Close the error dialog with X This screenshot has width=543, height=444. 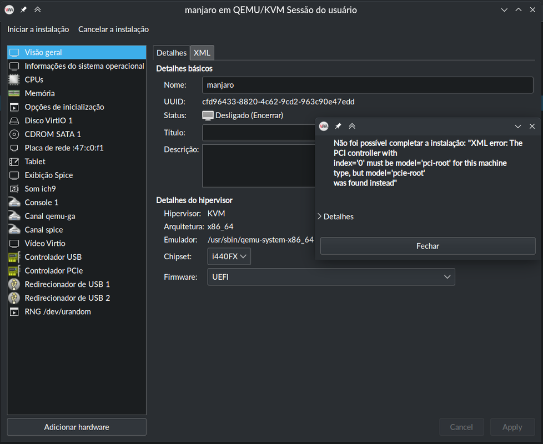point(532,127)
